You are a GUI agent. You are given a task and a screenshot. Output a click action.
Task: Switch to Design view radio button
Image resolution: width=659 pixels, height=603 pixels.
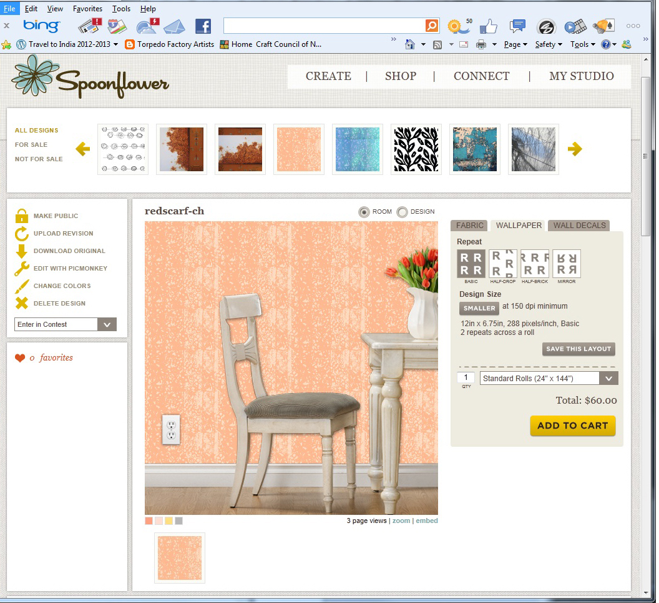403,212
